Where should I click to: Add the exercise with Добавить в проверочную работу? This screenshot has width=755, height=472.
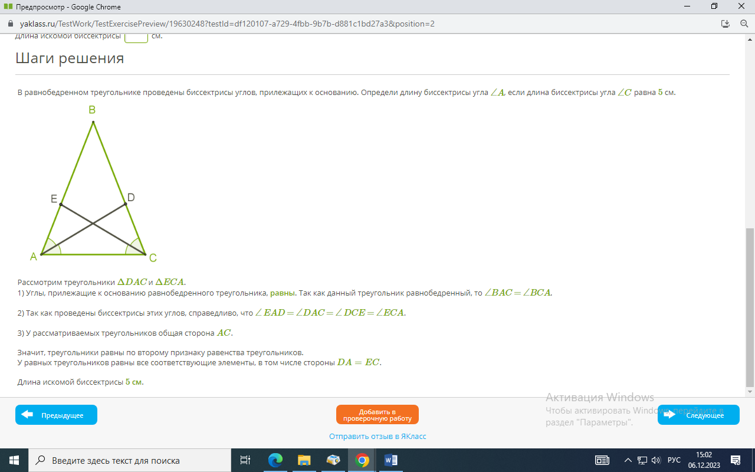point(377,415)
